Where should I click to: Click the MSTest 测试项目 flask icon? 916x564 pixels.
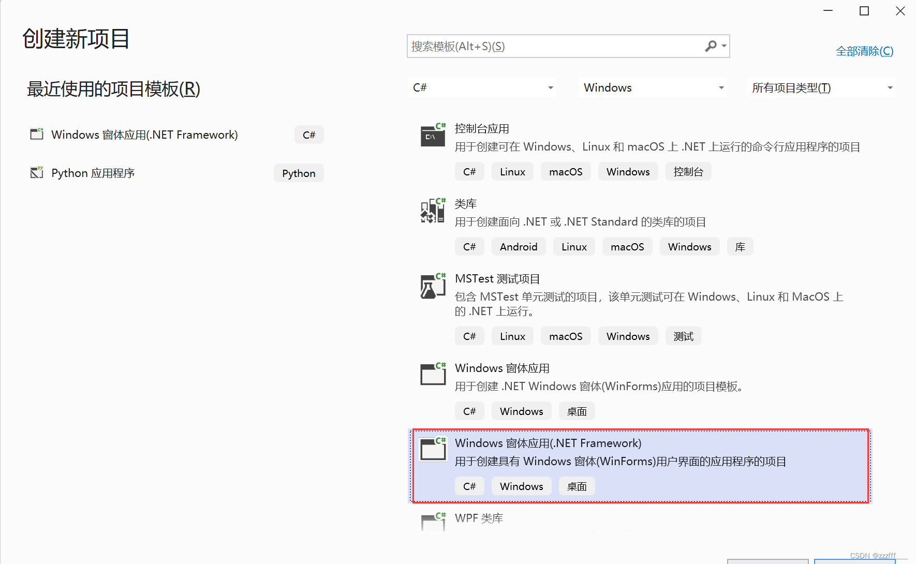pyautogui.click(x=433, y=286)
